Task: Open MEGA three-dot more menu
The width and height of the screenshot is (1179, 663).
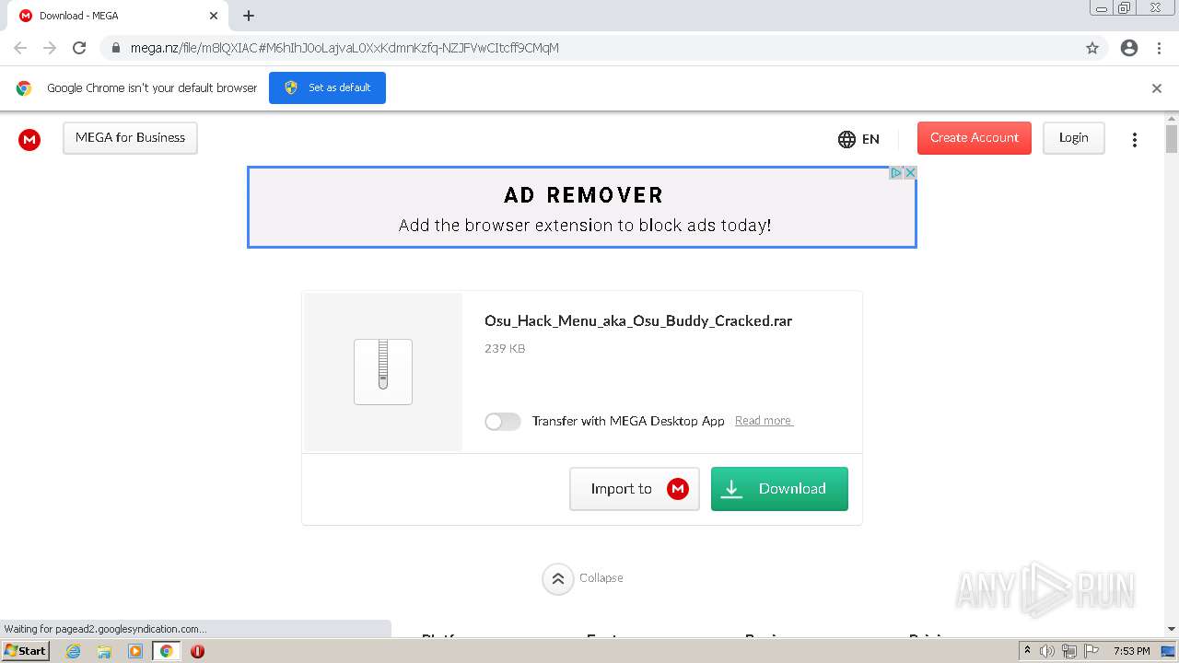Action: coord(1135,139)
